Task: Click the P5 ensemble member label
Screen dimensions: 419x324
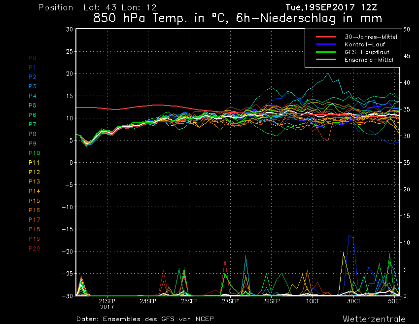Action: click(x=33, y=106)
